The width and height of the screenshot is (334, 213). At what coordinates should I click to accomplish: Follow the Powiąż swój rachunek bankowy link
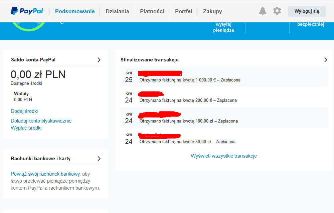pyautogui.click(x=45, y=174)
